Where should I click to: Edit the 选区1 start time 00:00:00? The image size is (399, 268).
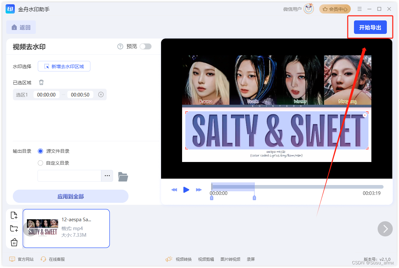point(46,94)
